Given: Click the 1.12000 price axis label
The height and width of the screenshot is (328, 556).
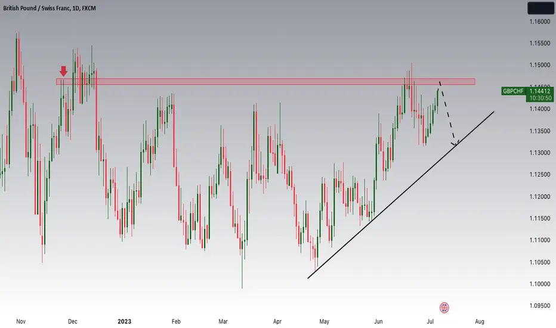Looking at the screenshot, I should click(x=540, y=197).
